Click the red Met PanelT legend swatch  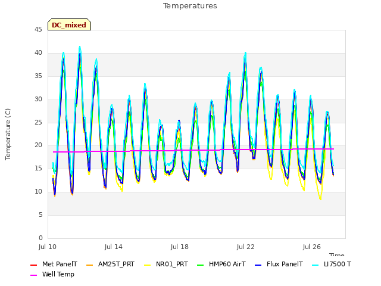pyautogui.click(x=33, y=265)
